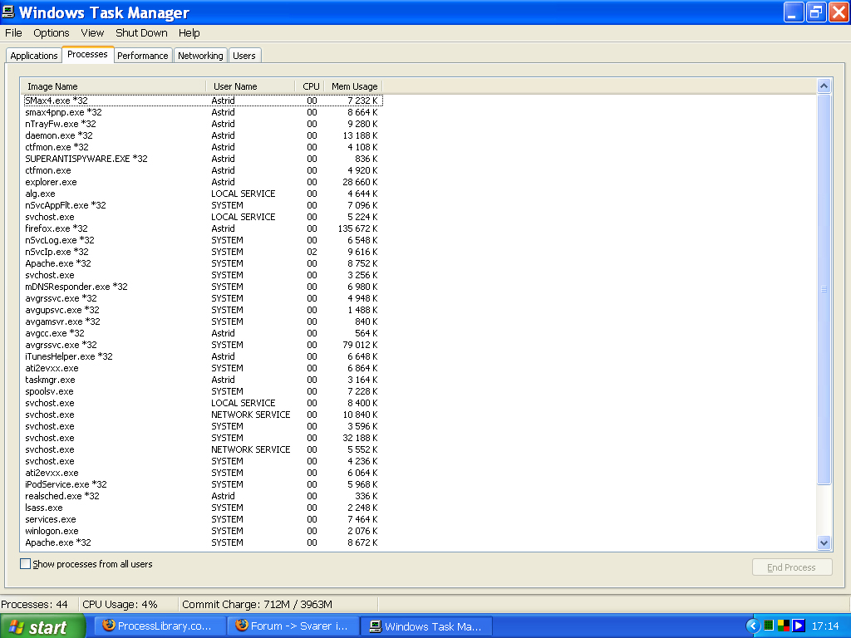Open Forum -> Svarer taskbar window

click(293, 626)
